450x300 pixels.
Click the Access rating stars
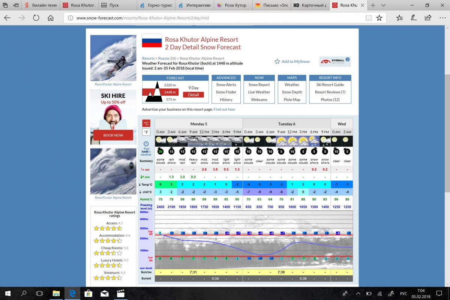click(x=108, y=228)
